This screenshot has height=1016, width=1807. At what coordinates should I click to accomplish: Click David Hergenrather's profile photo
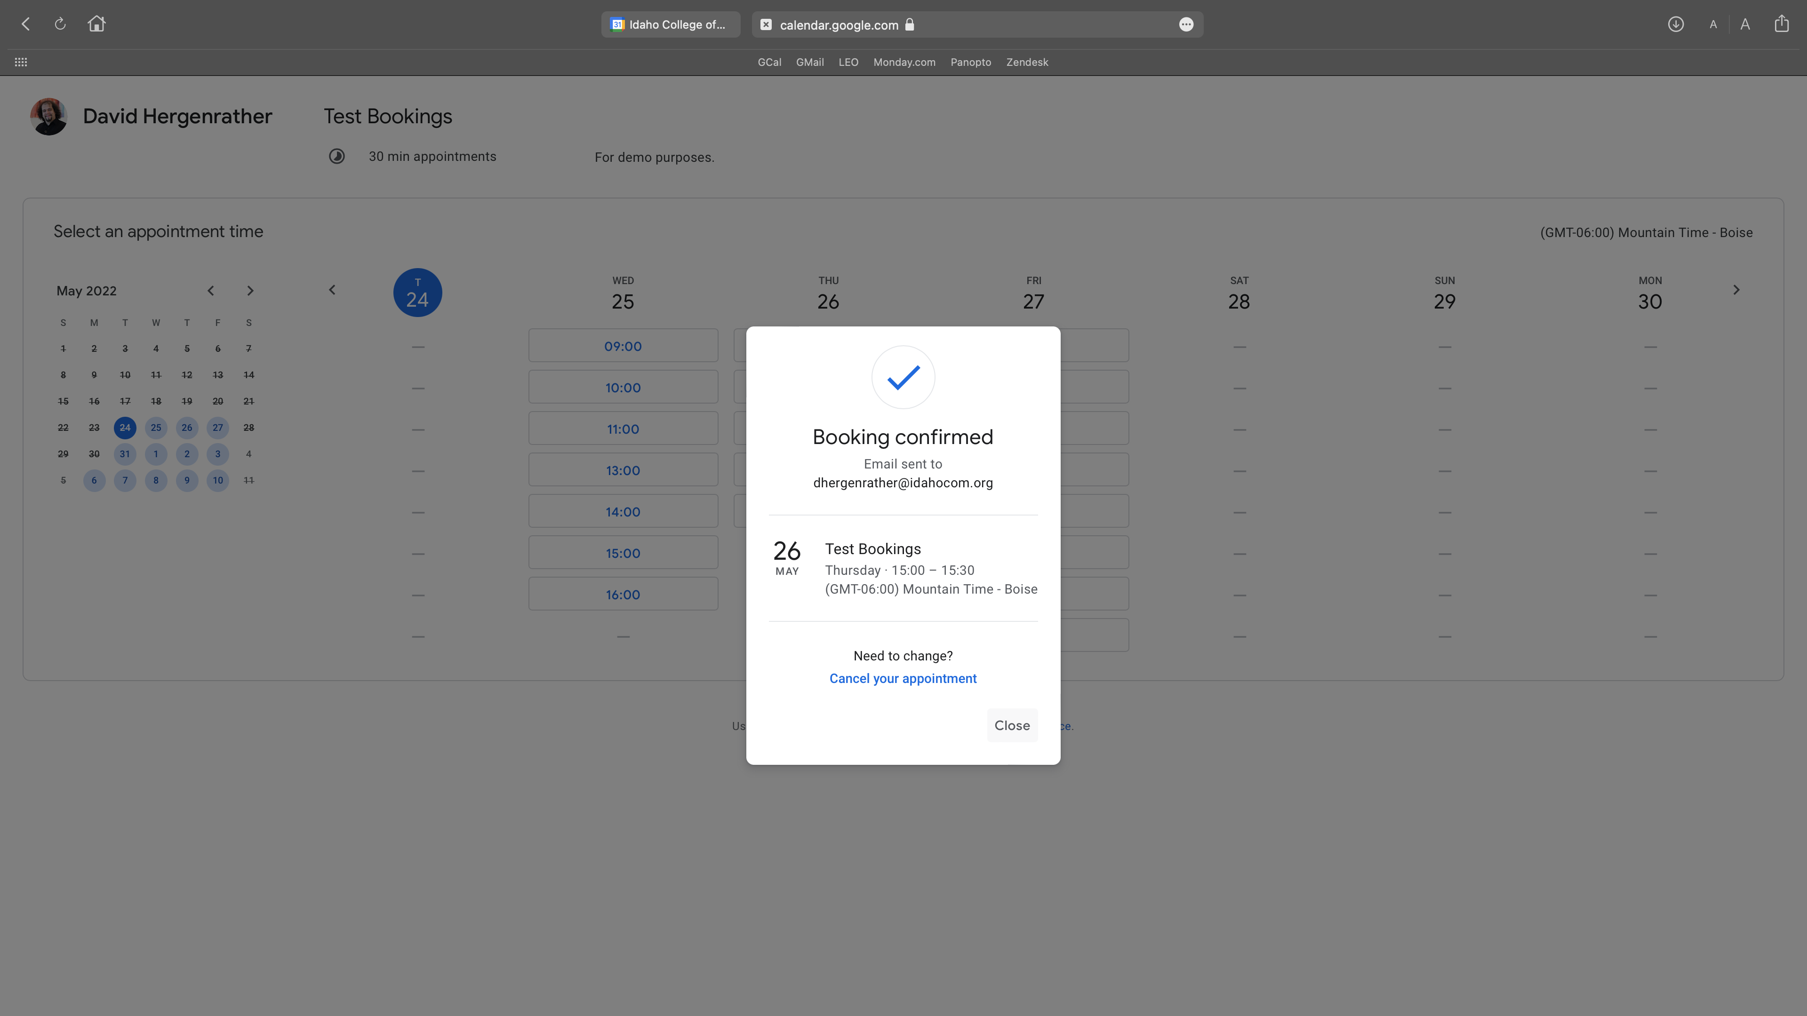click(48, 116)
